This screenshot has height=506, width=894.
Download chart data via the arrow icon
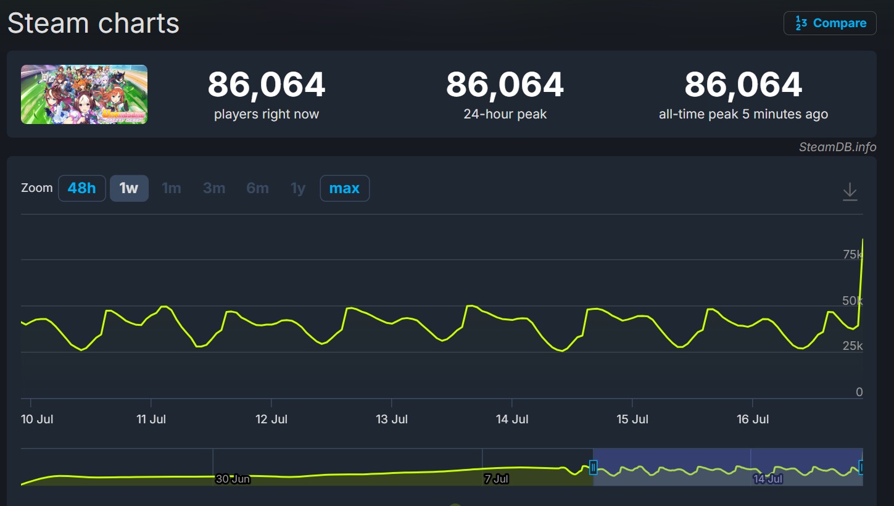click(x=850, y=191)
